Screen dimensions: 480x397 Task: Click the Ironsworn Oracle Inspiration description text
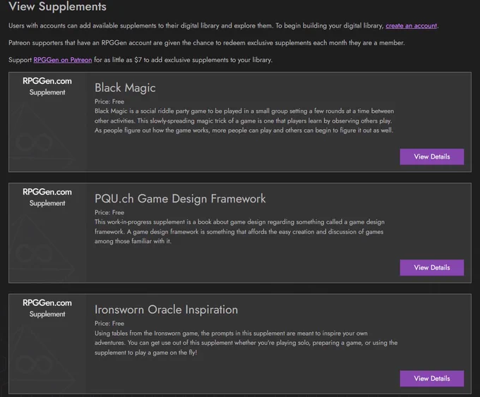coord(246,343)
